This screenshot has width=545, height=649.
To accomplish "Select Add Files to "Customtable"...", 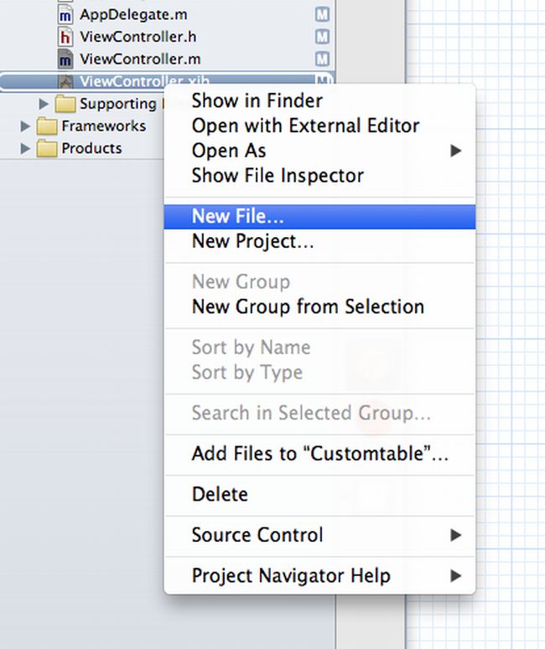I will [319, 454].
